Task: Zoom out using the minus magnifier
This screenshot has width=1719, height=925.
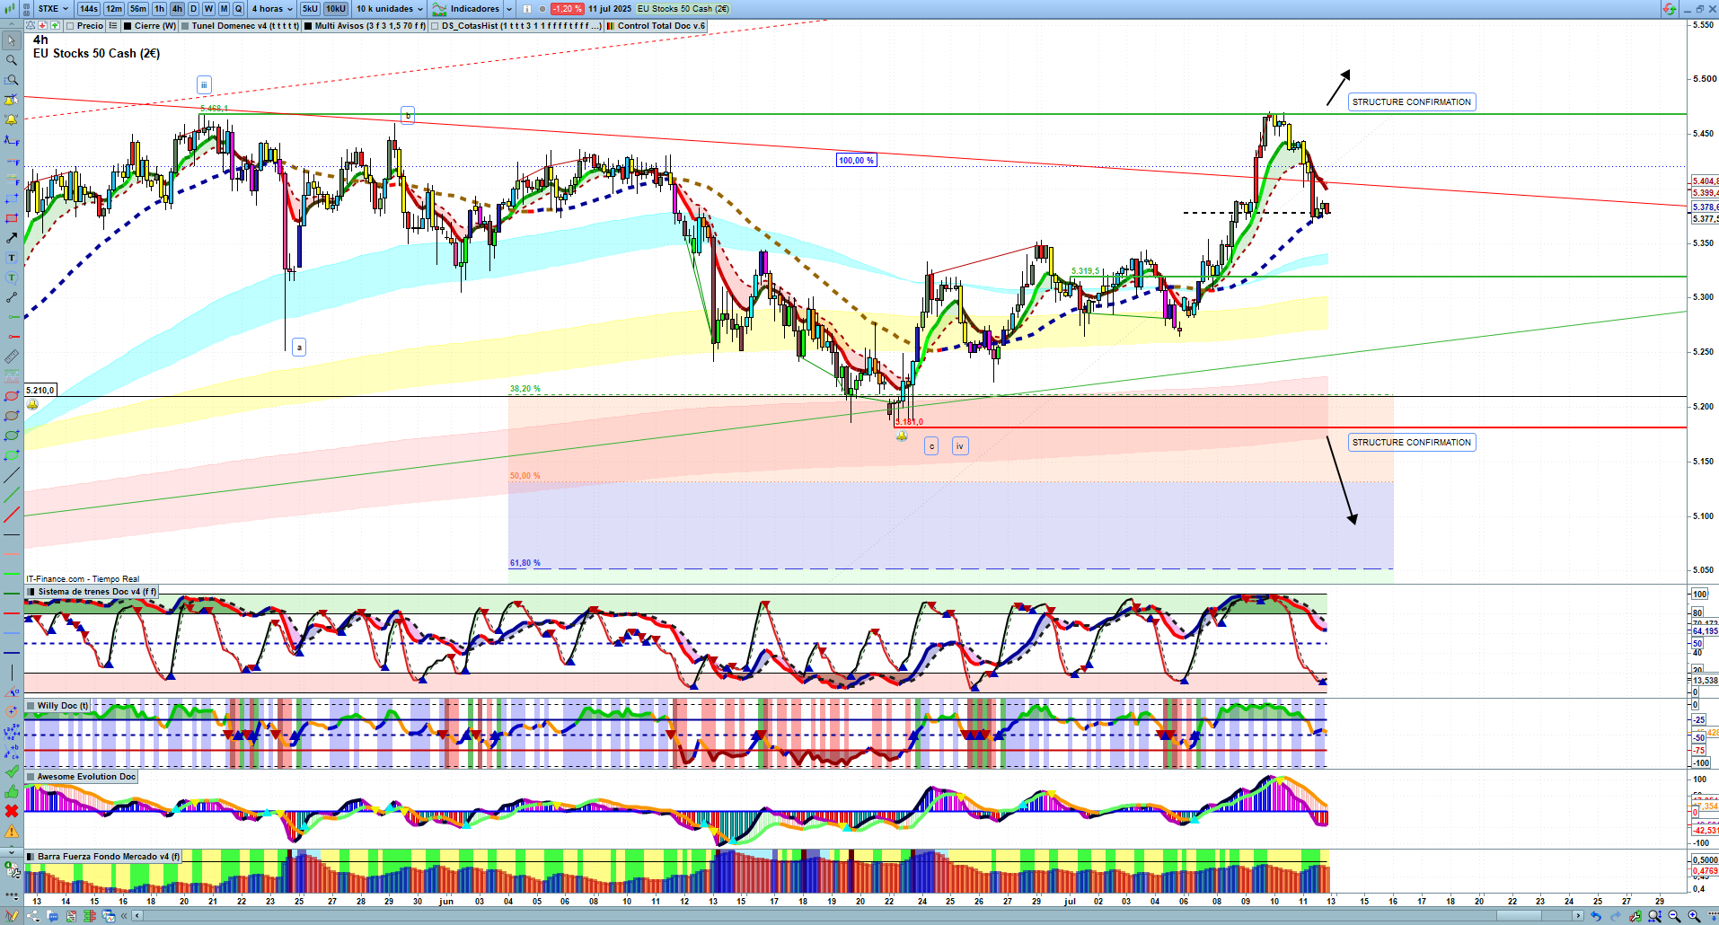Action: (1674, 916)
